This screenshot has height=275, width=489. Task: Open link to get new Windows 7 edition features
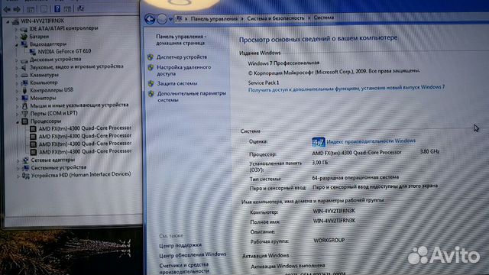346,89
